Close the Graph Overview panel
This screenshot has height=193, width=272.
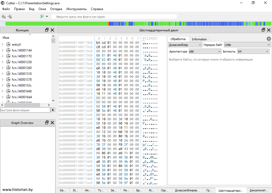pyautogui.click(x=52, y=123)
